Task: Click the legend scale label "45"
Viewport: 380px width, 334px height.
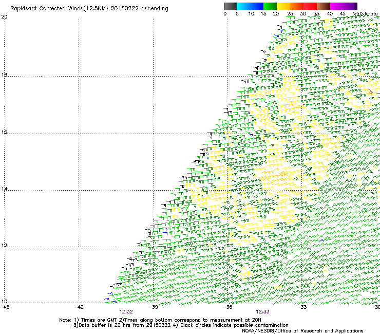Action: (x=343, y=14)
